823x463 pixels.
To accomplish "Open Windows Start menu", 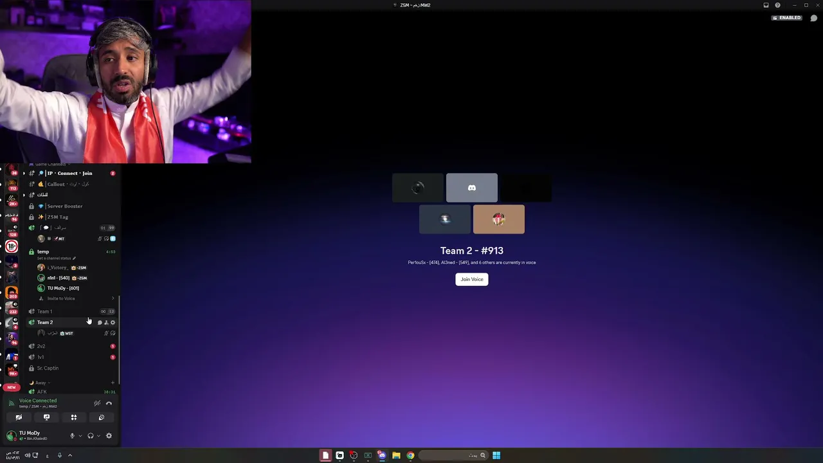I will (x=496, y=455).
